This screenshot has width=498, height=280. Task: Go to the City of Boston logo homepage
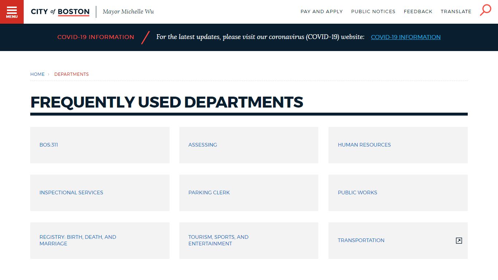[x=60, y=12]
